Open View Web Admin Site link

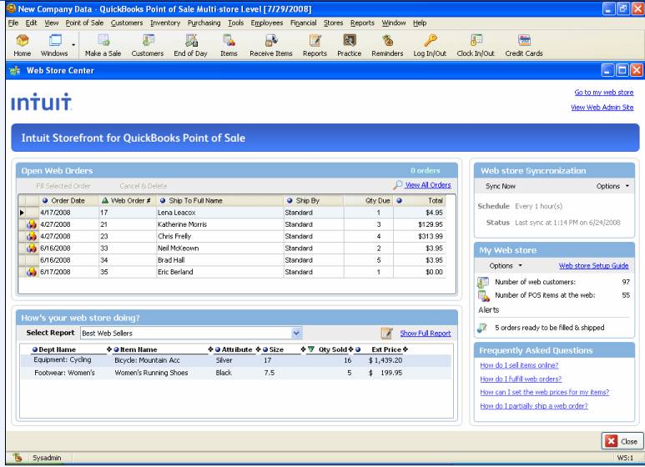[x=602, y=108]
